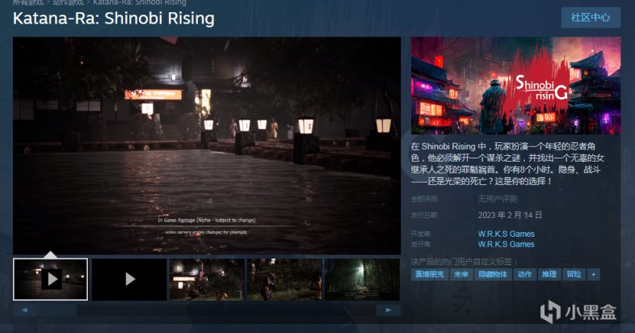
Task: Select the 未来 tag
Action: [x=461, y=275]
